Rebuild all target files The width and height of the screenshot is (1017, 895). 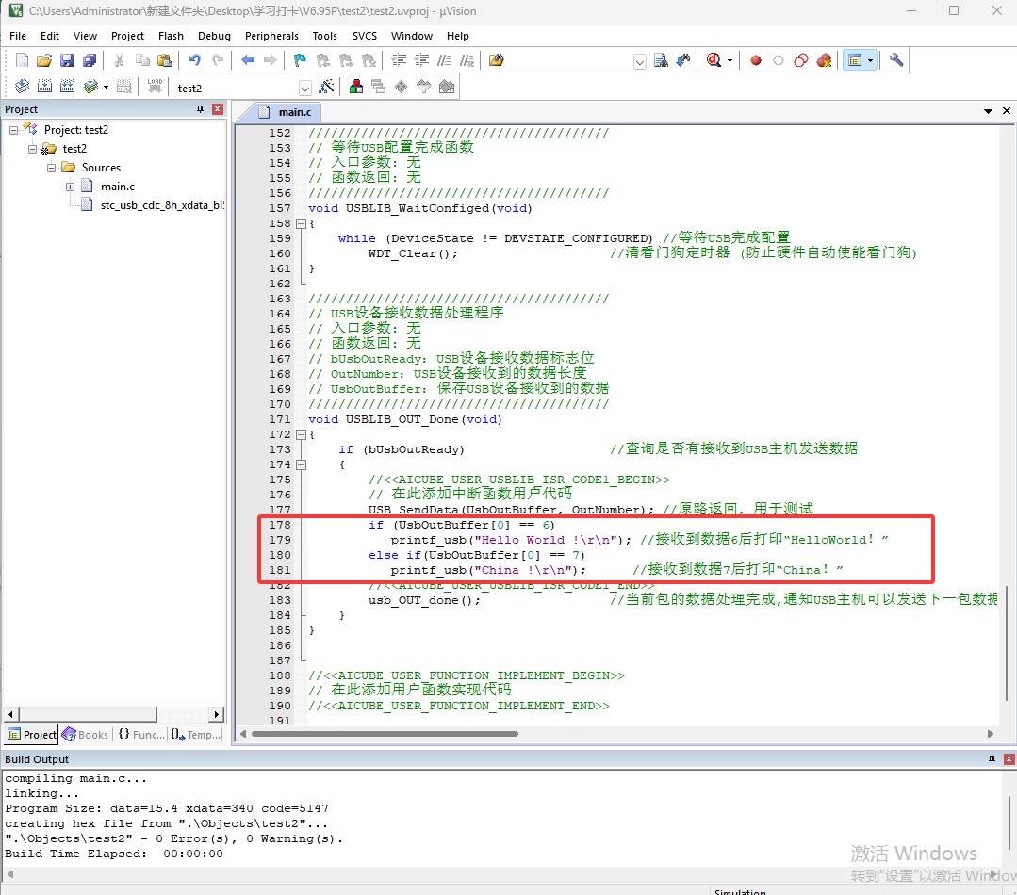(x=68, y=87)
